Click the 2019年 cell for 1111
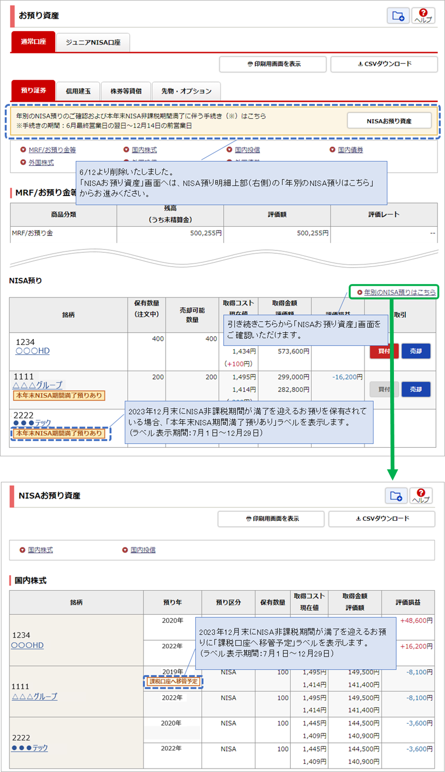 173,672
